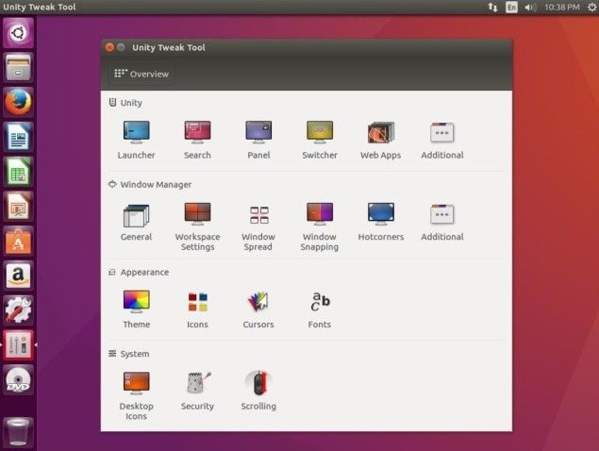Open the Switcher settings icon
Viewport: 599px width, 451px height.
tap(320, 132)
